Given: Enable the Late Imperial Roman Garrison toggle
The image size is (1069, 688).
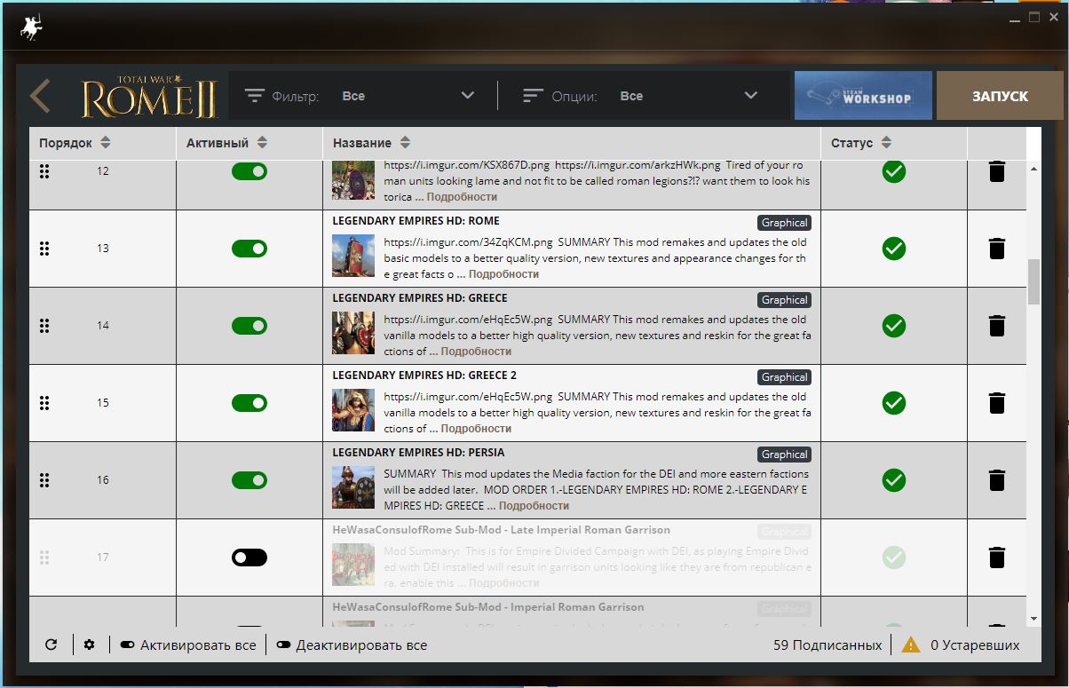Looking at the screenshot, I should click(x=249, y=558).
